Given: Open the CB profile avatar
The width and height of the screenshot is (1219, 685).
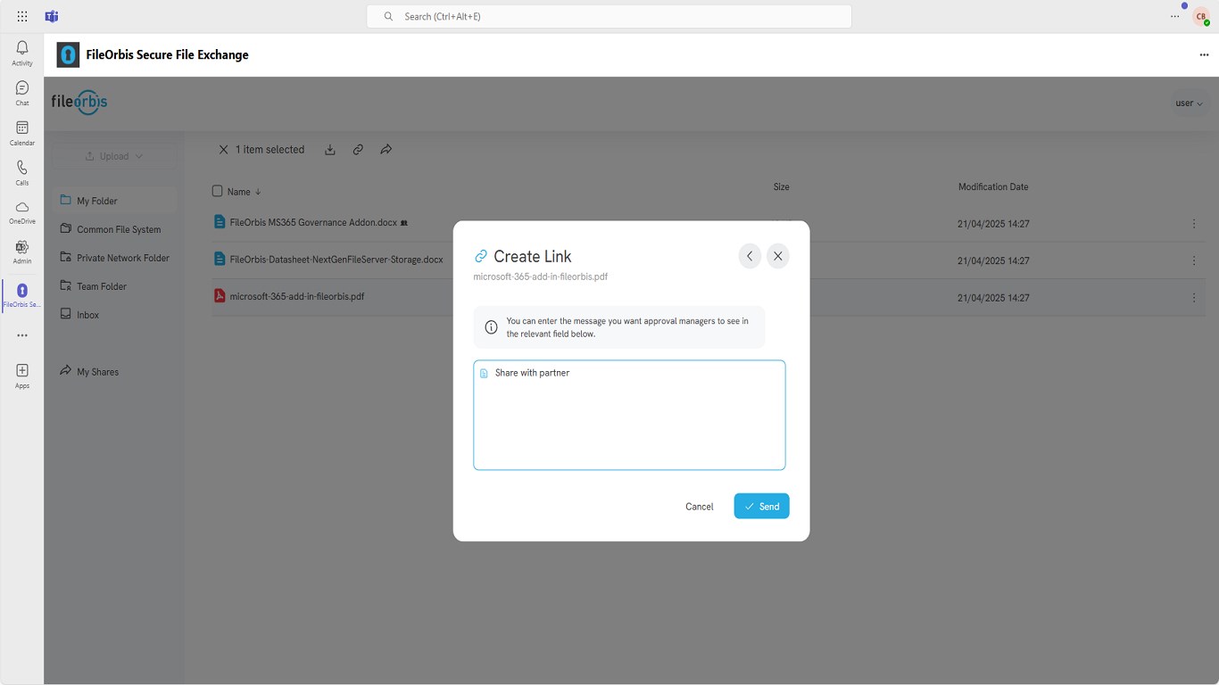Looking at the screenshot, I should point(1201,16).
